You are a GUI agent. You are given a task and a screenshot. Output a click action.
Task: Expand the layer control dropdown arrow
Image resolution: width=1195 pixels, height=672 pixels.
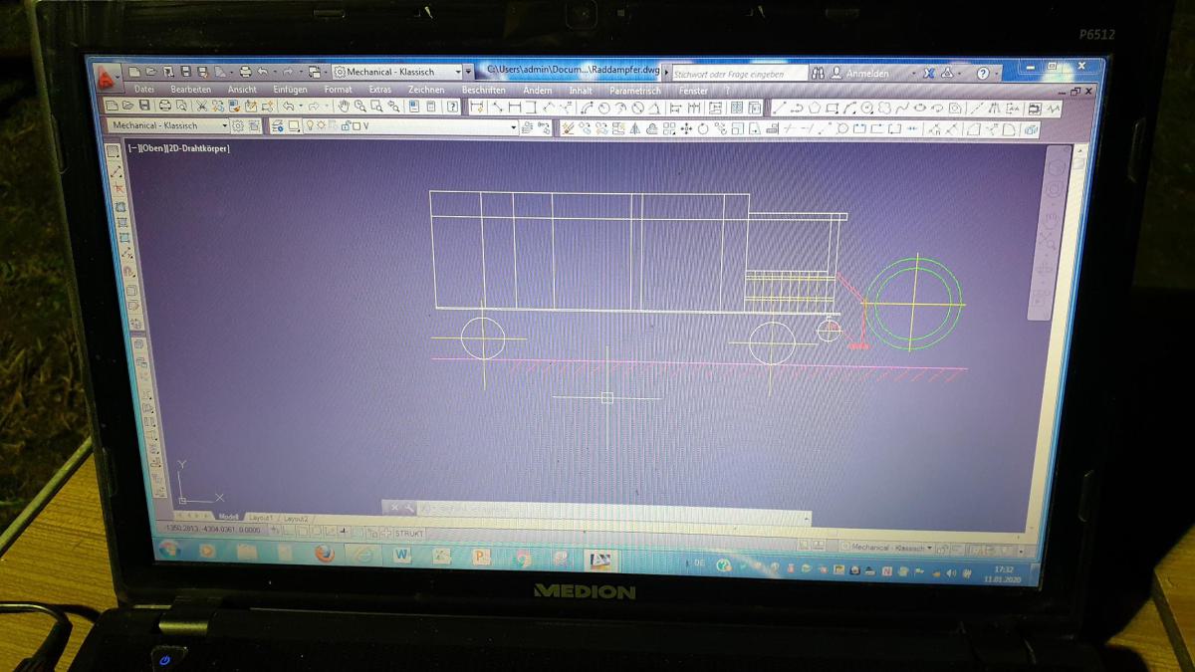514,125
